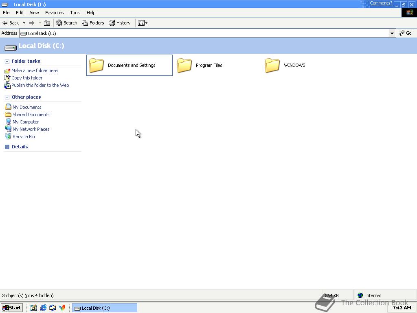This screenshot has width=417, height=313.
Task: Expand the Address bar dropdown list
Action: pyautogui.click(x=392, y=33)
